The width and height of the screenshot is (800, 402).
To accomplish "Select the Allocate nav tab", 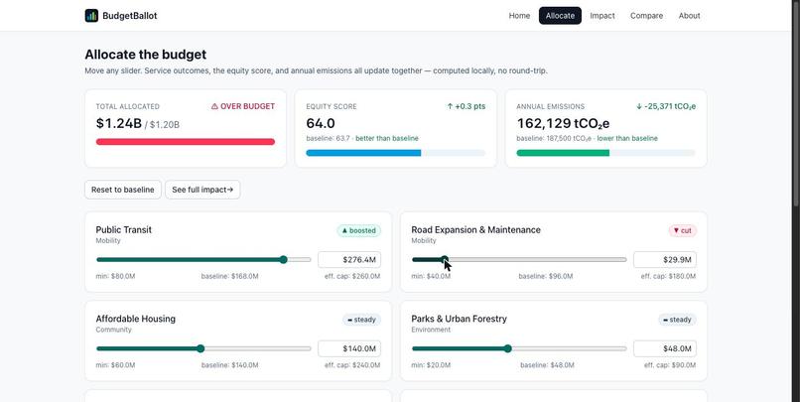I will pyautogui.click(x=560, y=16).
